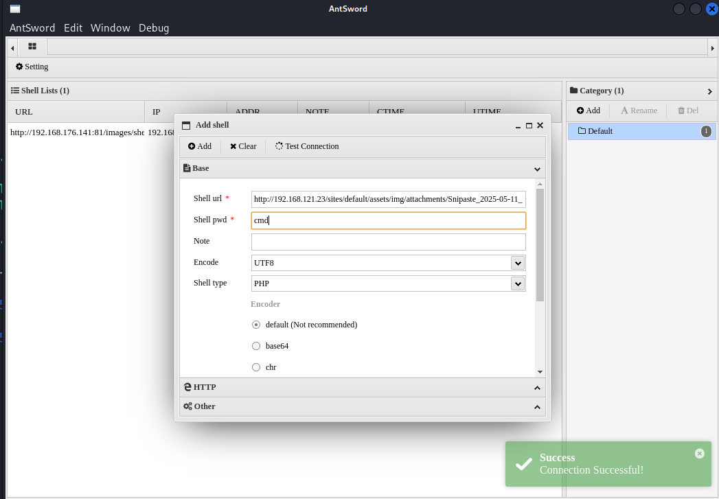Viewport: 719px width, 499px height.
Task: Expand the Other section
Action: (x=538, y=407)
